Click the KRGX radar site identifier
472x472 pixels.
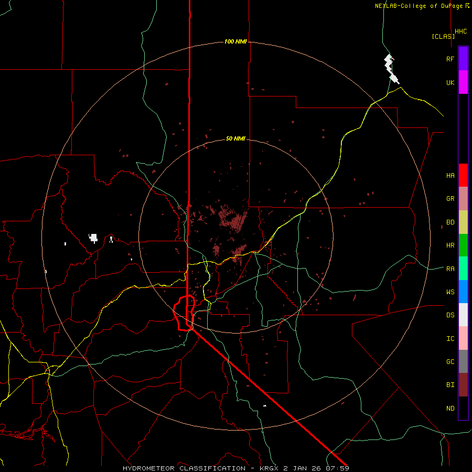(x=270, y=468)
